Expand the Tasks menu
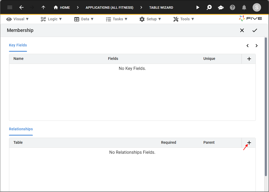This screenshot has width=269, height=192. click(x=116, y=19)
